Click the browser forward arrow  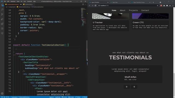(x=92, y=5)
